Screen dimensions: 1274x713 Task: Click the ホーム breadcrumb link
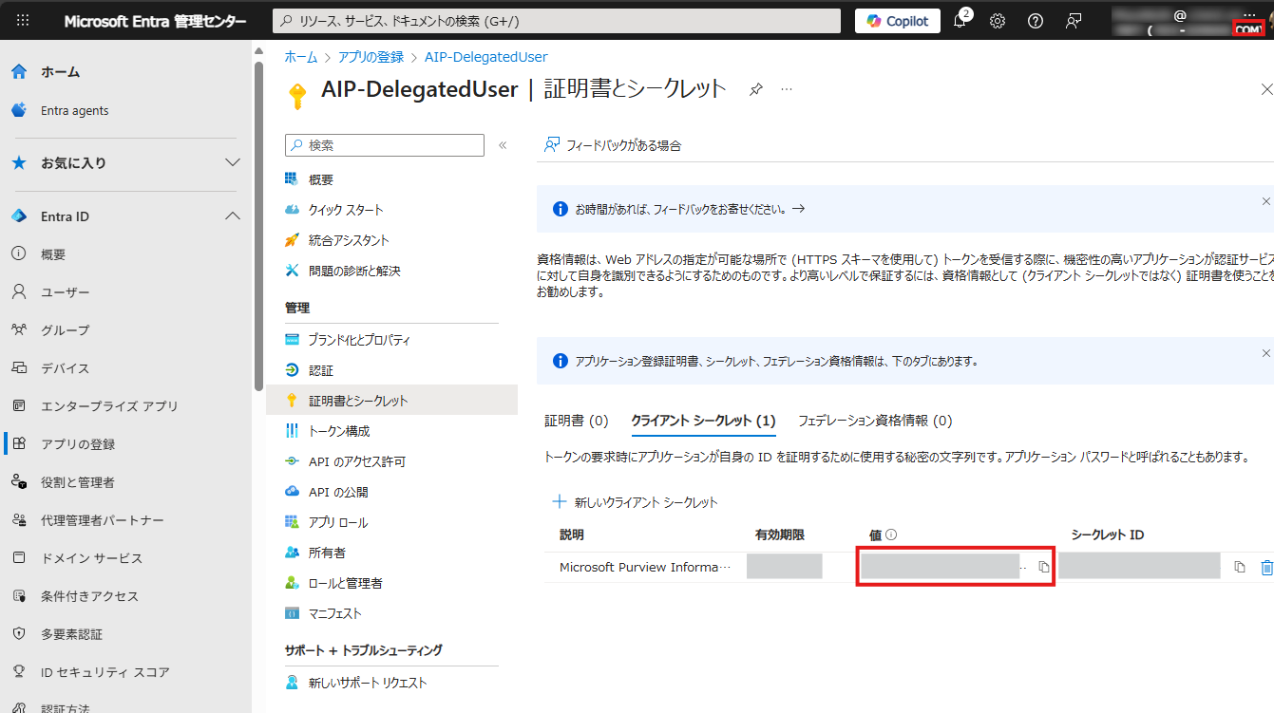point(301,57)
